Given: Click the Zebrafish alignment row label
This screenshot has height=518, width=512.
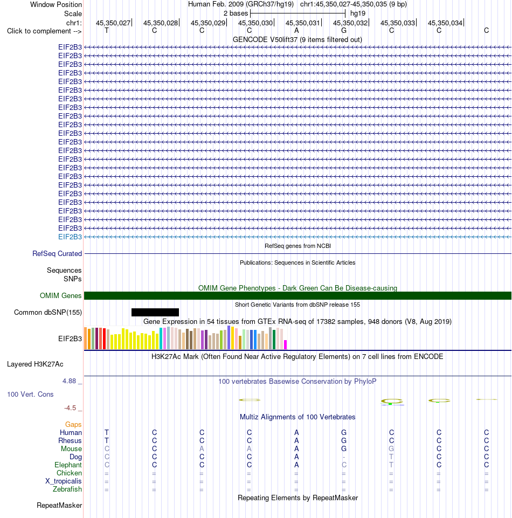Looking at the screenshot, I should click(67, 489).
